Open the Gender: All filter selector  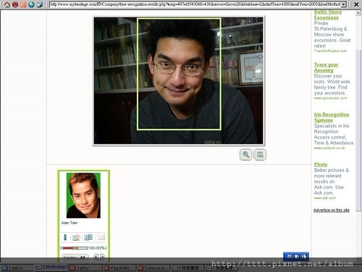(x=75, y=257)
